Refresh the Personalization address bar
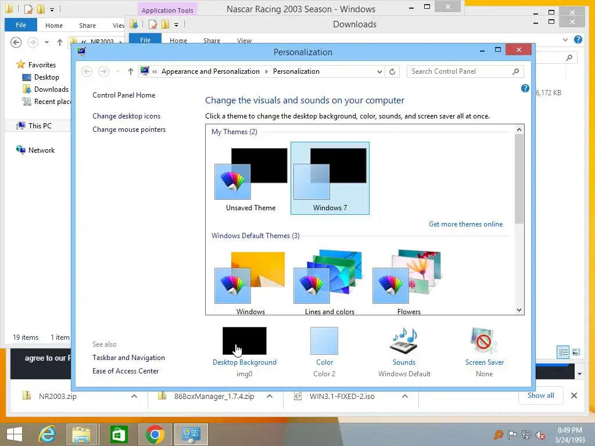This screenshot has width=595, height=446. coord(392,71)
